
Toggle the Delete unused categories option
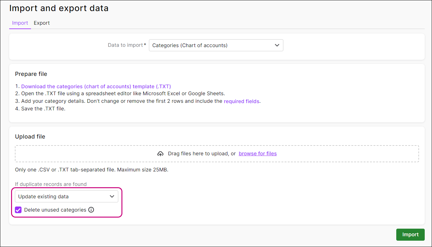click(x=18, y=210)
